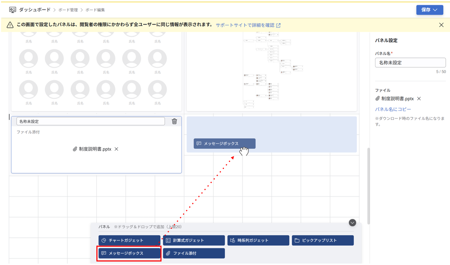Dismiss the yellow notice banner
Viewport: 450px width, 265px height.
(x=442, y=25)
